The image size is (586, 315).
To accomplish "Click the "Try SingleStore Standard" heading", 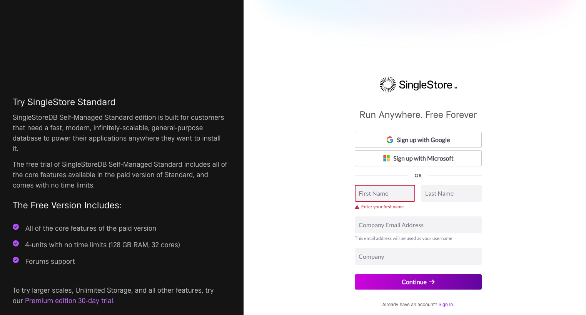I will (x=64, y=102).
